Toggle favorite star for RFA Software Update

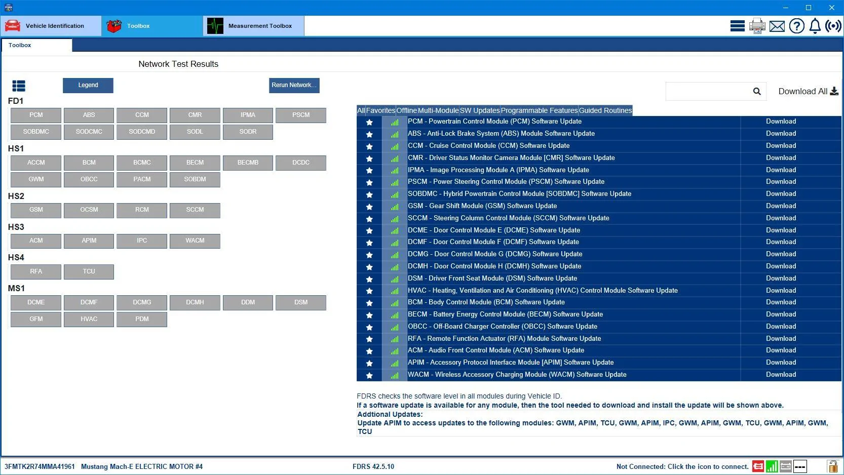click(x=369, y=339)
